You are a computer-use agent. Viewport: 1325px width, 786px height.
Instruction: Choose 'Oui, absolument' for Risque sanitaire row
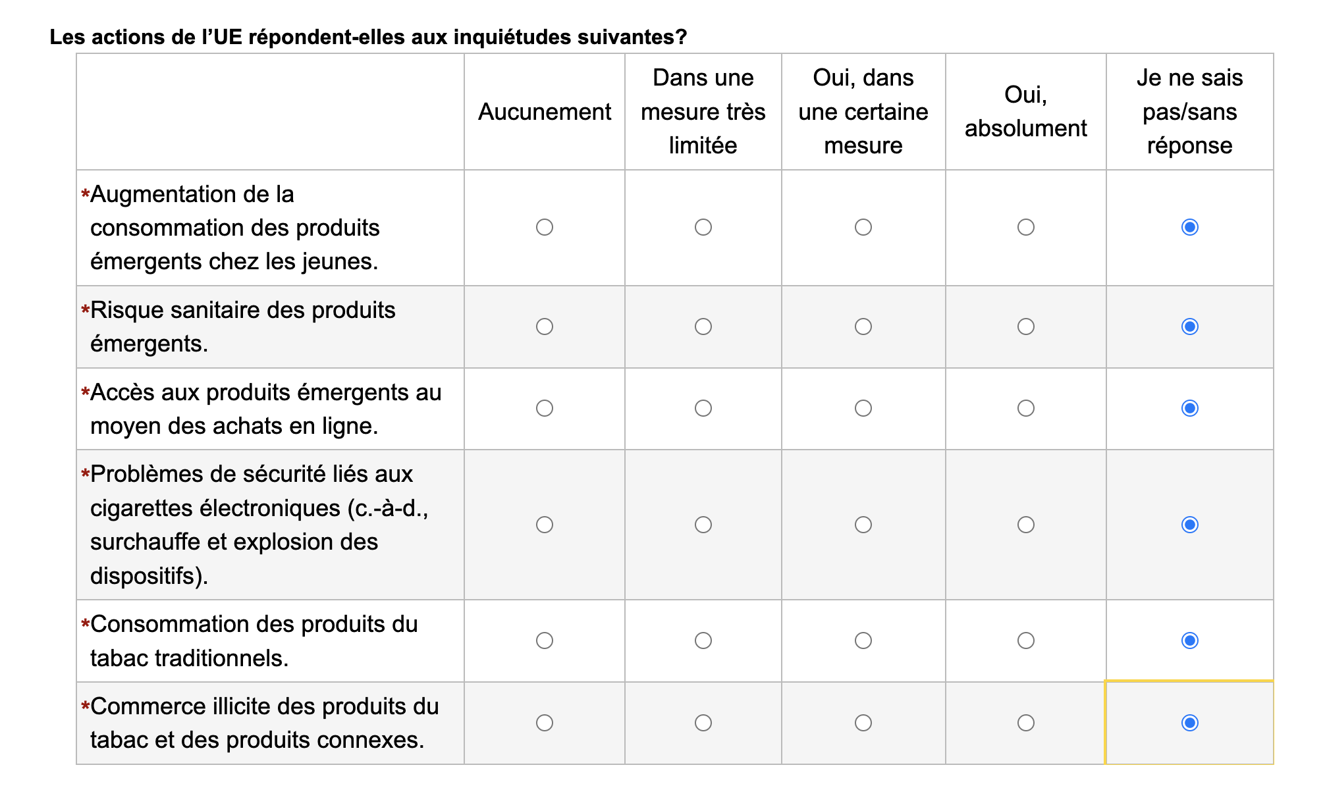[x=1026, y=327]
